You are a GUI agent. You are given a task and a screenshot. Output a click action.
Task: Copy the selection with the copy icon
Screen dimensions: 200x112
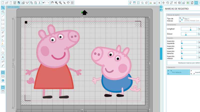pos(31,3)
